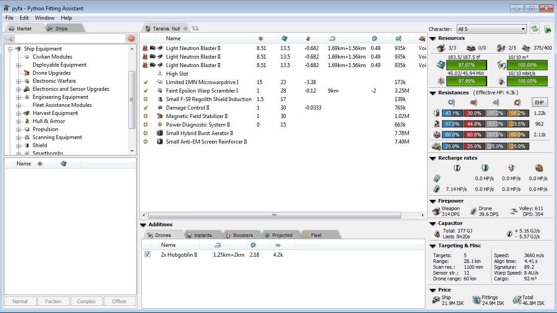This screenshot has width=557, height=313.
Task: Click Small Anti-EM Screen Reinforcer II icon
Action: pos(160,142)
